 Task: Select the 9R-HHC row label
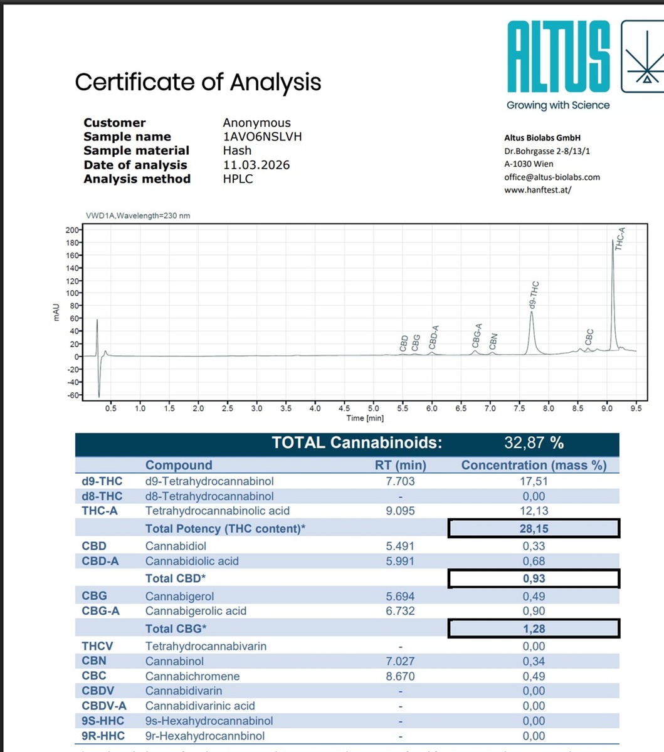pos(103,736)
